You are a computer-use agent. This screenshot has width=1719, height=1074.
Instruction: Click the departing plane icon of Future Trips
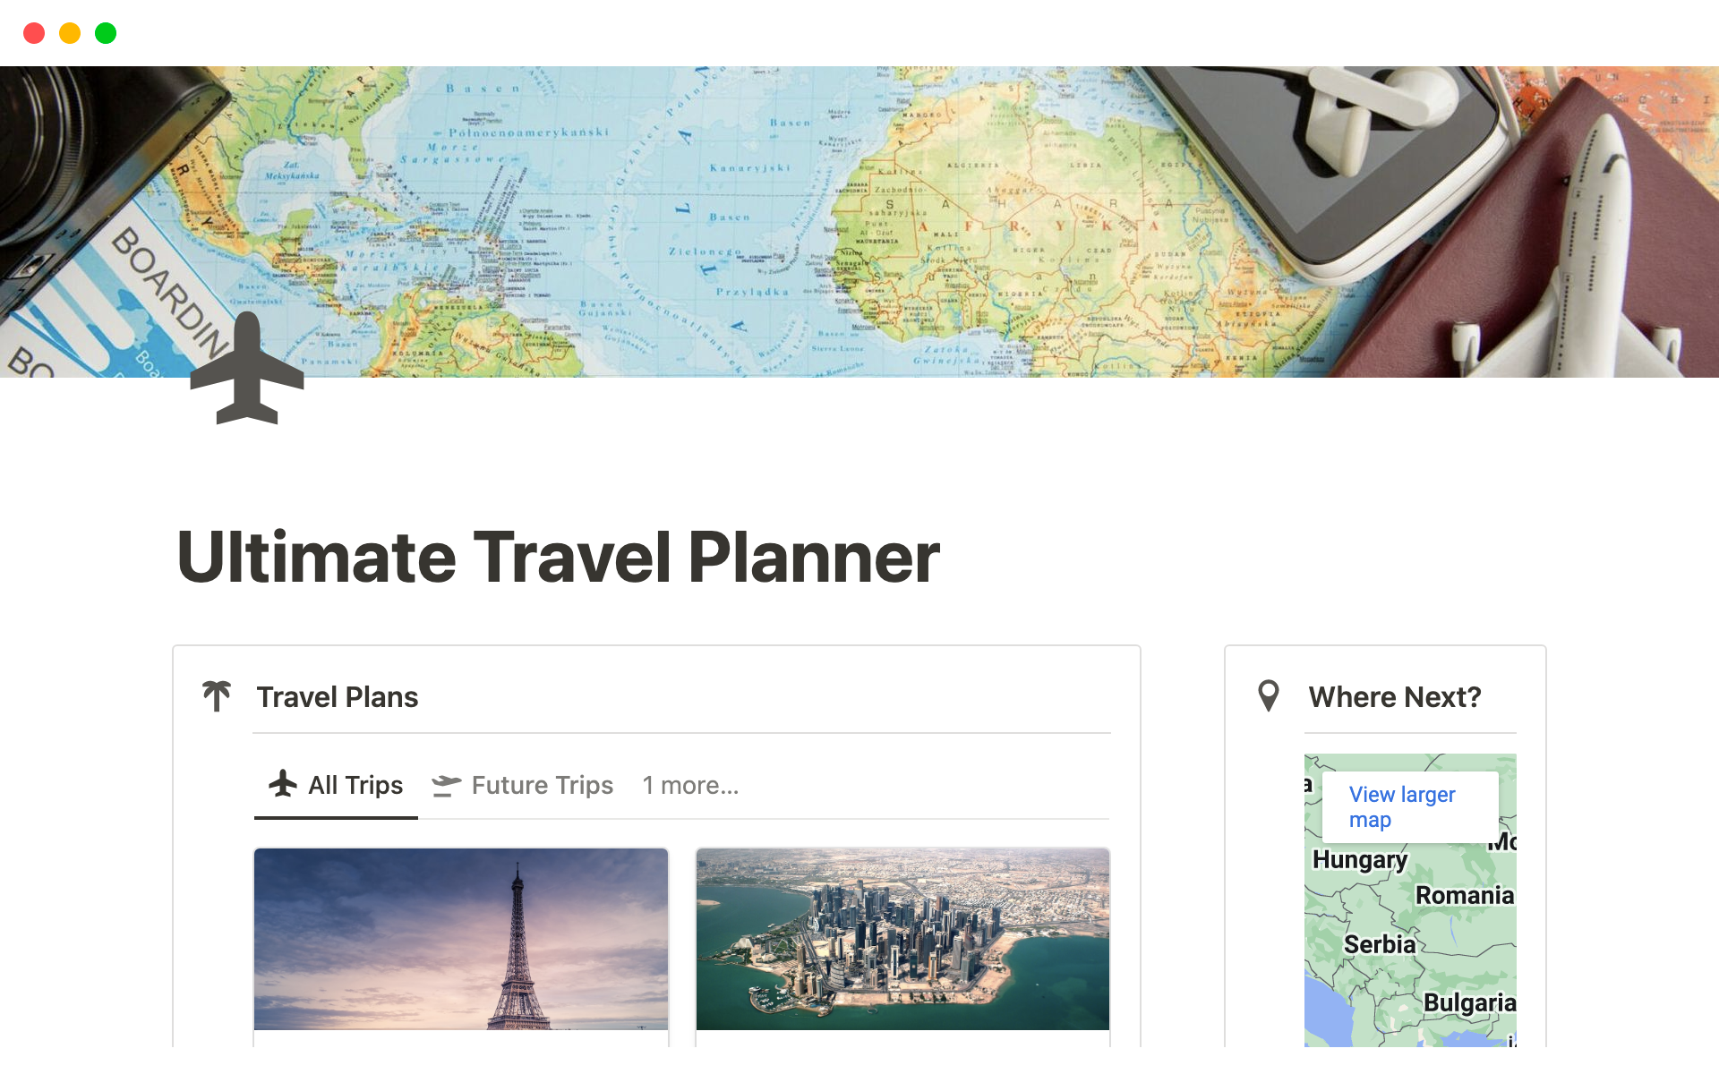[446, 785]
